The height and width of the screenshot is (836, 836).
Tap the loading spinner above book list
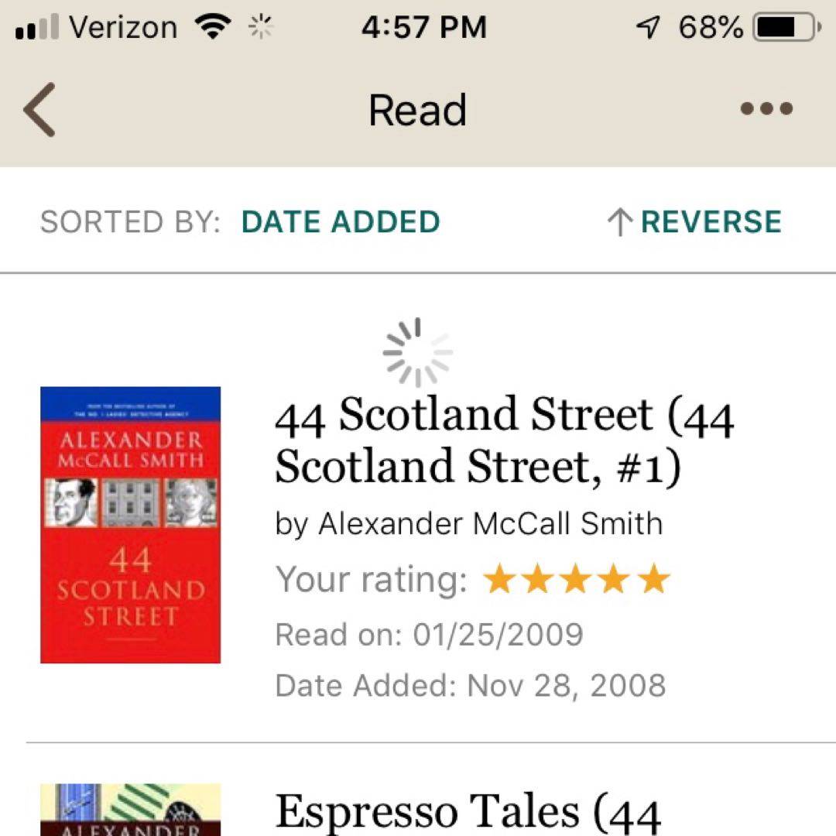click(x=417, y=352)
